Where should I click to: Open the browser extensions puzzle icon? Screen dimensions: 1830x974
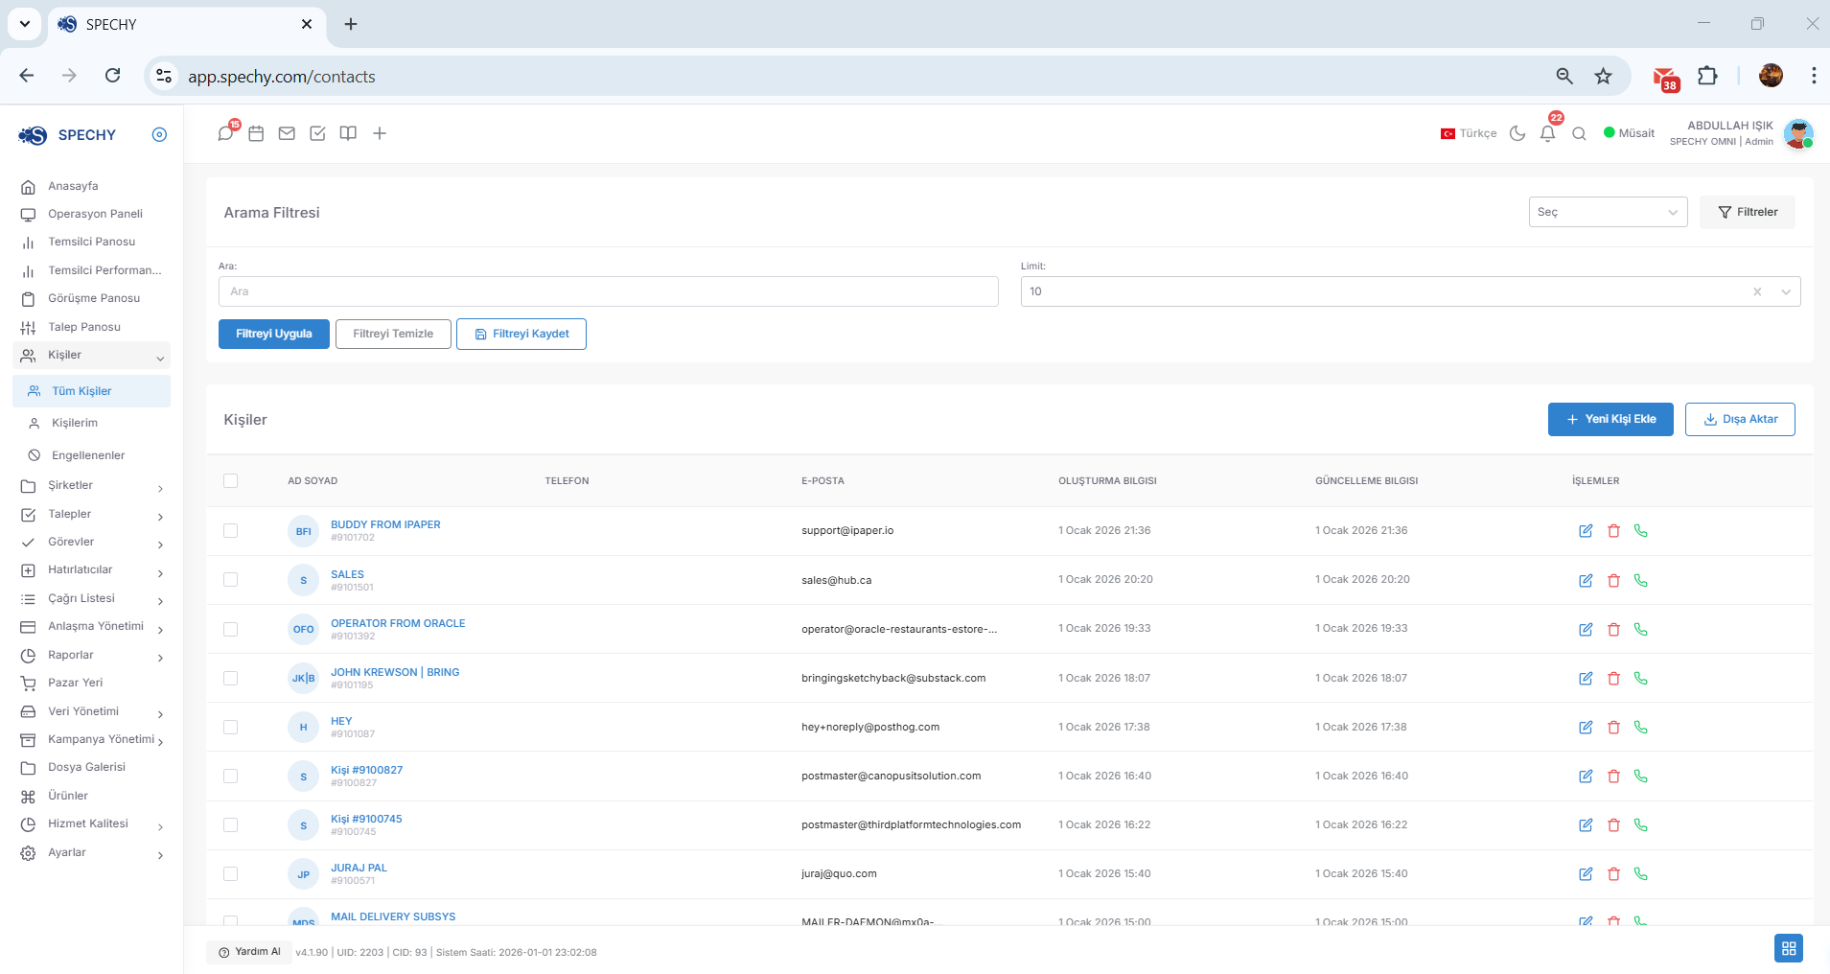click(x=1707, y=76)
